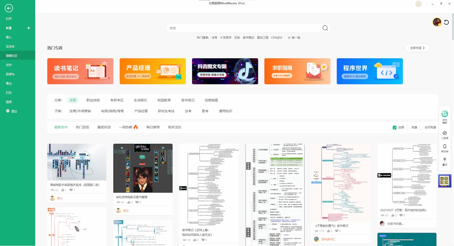Click the author avatar 森七 under the Marvel card
The image size is (454, 246).
pyautogui.click(x=52, y=198)
